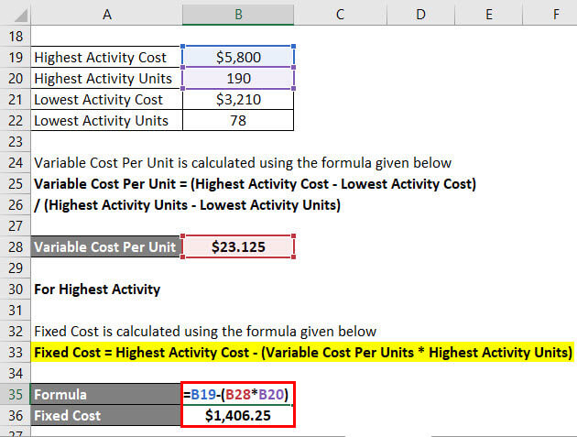Click the yellow highlighted Fixed Cost formula
The width and height of the screenshot is (577, 437).
(303, 352)
